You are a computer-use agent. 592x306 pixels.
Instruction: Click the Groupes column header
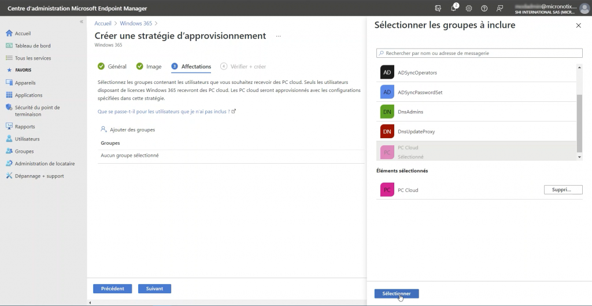pyautogui.click(x=110, y=143)
